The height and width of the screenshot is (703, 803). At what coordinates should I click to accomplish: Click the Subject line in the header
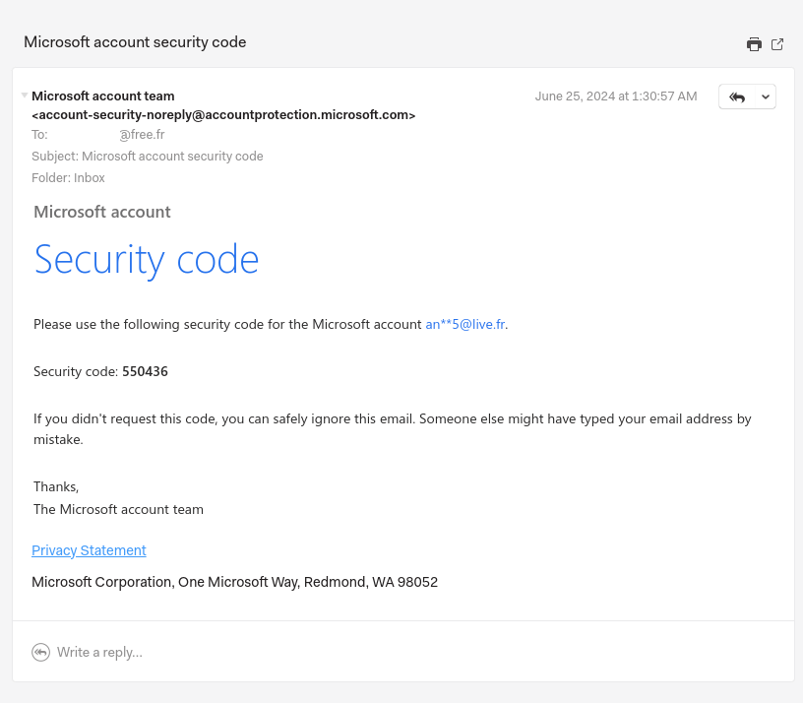[x=148, y=157]
